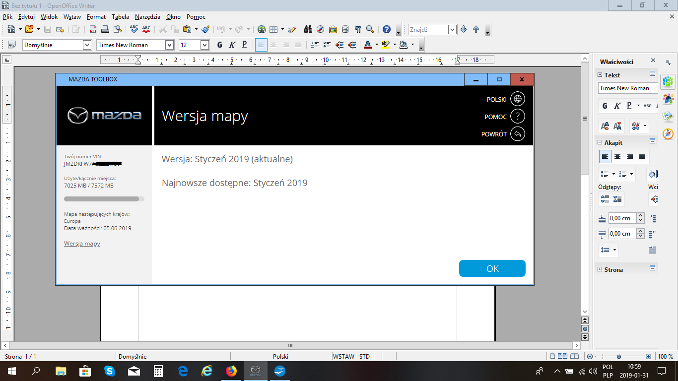
Task: Toggle bold formatting G button
Action: pos(219,45)
